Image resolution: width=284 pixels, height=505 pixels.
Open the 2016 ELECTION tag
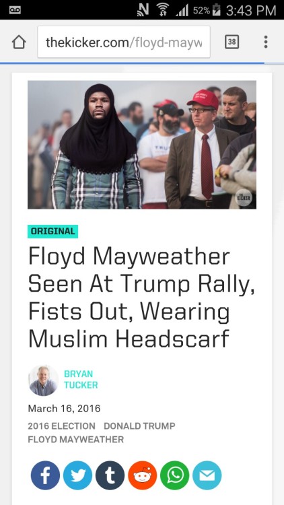61,426
